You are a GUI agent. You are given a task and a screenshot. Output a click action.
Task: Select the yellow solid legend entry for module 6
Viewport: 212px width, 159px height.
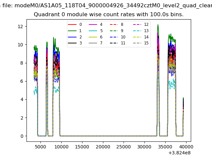click(x=93, y=37)
